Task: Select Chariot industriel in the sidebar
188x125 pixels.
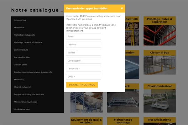Action: pos(22,87)
